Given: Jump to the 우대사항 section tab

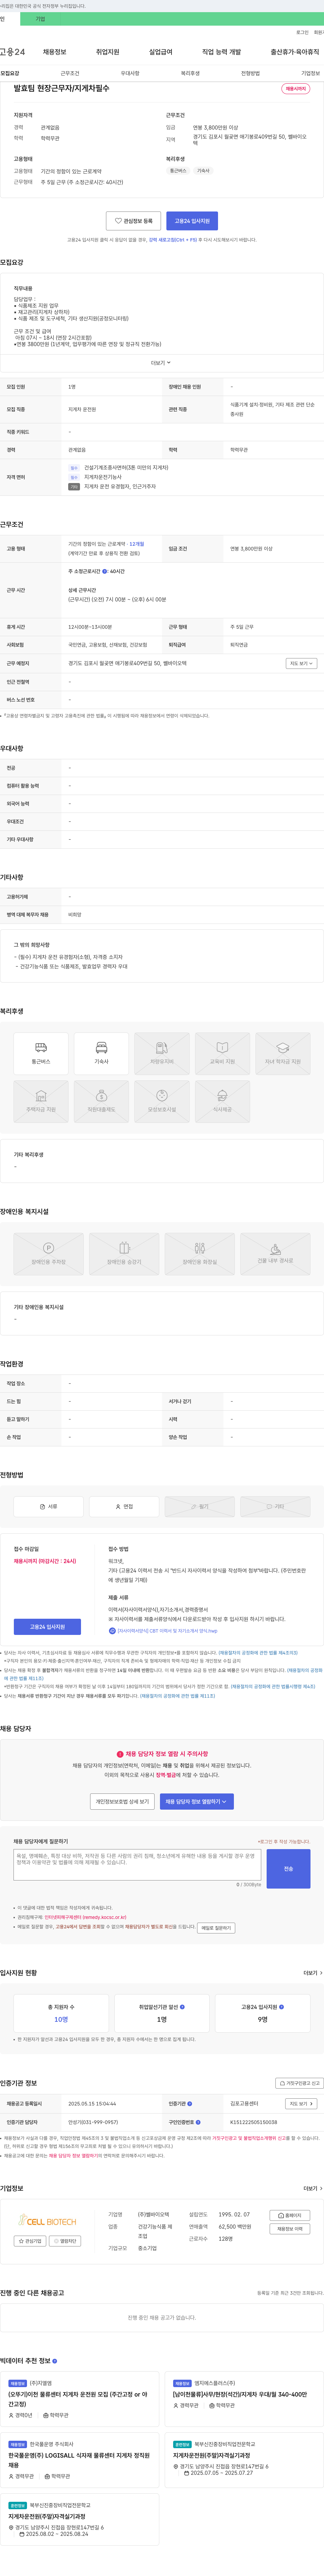Looking at the screenshot, I should pyautogui.click(x=130, y=73).
